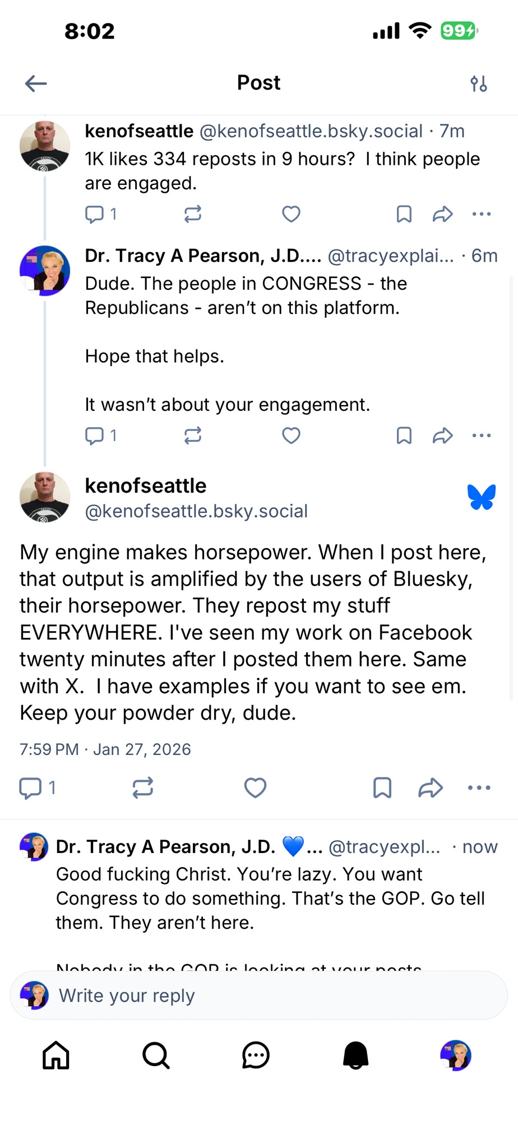518x1121 pixels.
Task: Open the notifications bell
Action: click(x=355, y=1055)
